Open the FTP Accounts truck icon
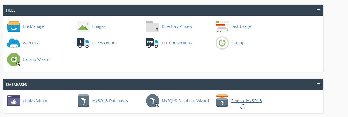Viewport: 348px width, 117px height. coord(83,43)
